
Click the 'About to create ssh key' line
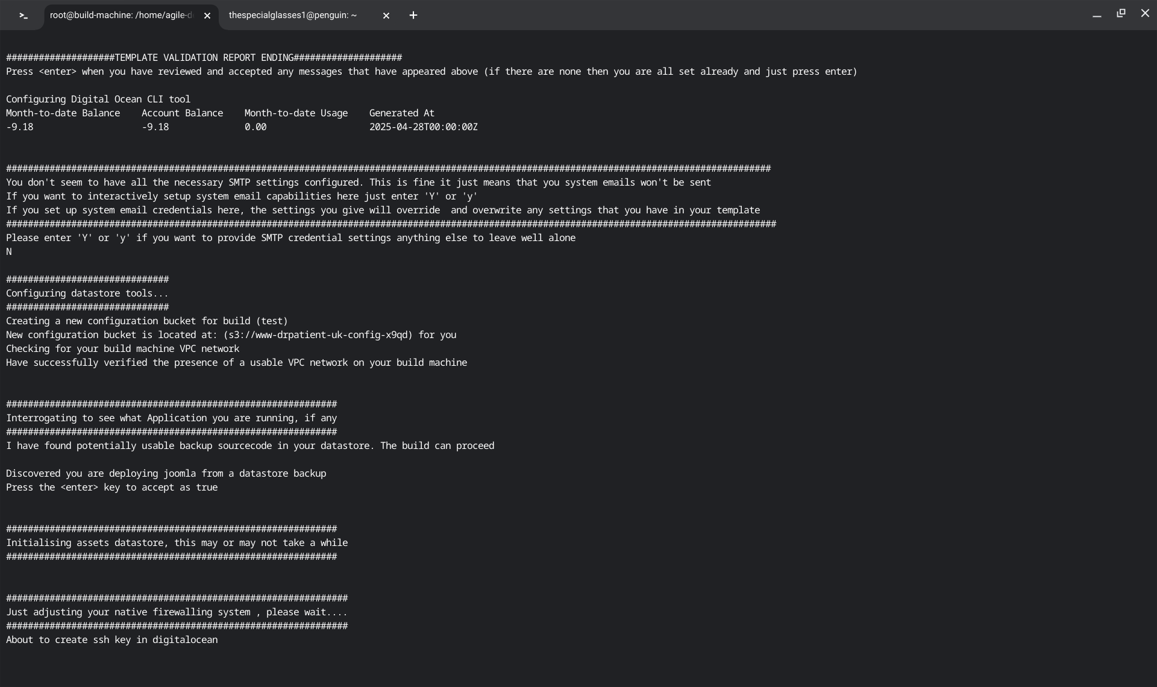[x=112, y=640]
